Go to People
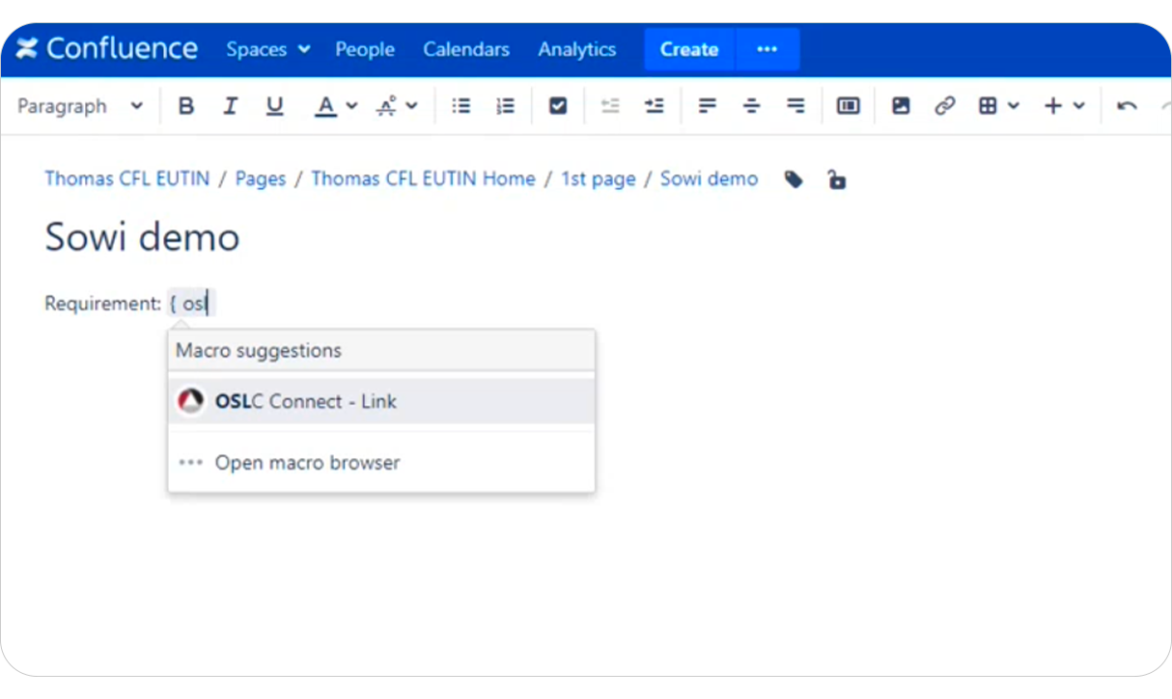Screen dimensions: 1172x699 click(x=365, y=49)
